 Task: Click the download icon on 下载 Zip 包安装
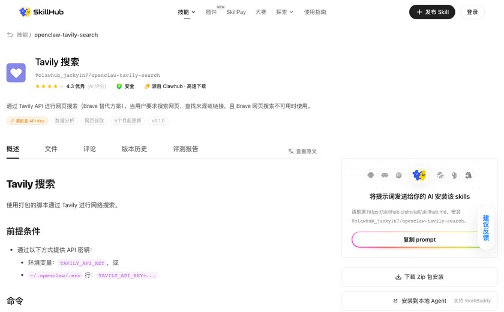click(398, 277)
